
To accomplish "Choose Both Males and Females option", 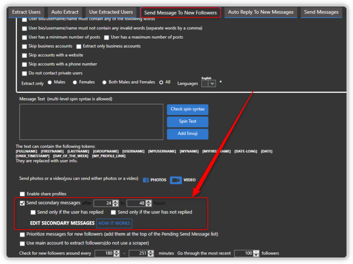I will click(104, 82).
